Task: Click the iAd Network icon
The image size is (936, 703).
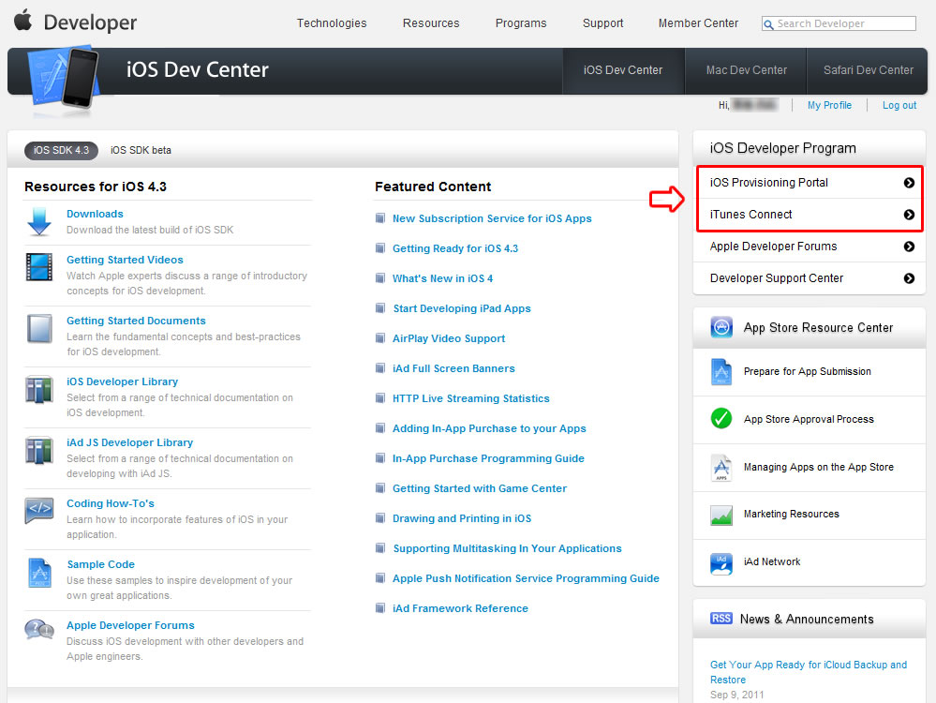Action: pyautogui.click(x=721, y=563)
